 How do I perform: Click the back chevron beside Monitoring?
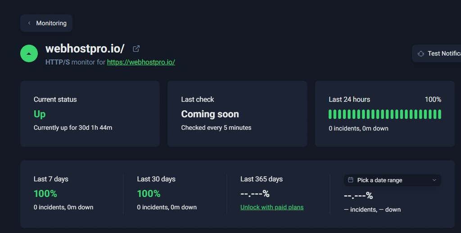point(29,23)
